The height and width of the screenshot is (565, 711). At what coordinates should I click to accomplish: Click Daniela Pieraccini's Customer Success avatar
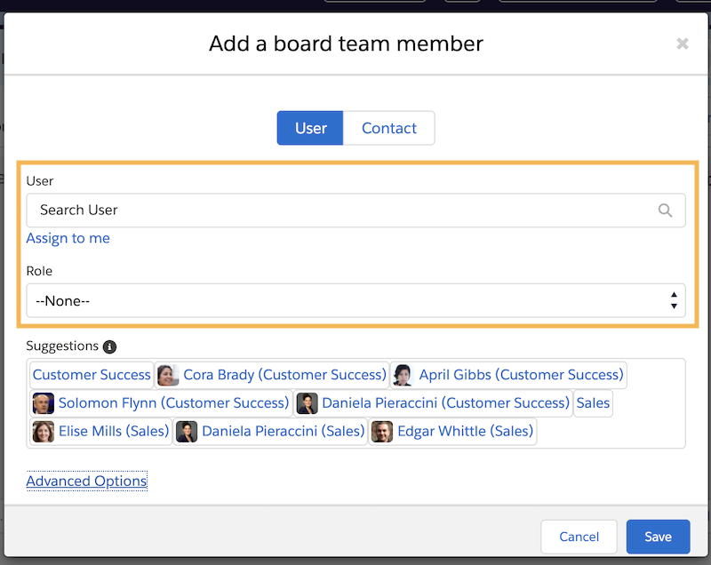pyautogui.click(x=307, y=402)
